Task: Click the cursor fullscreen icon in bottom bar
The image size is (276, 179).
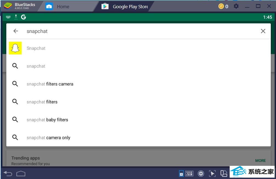Action: (212, 174)
